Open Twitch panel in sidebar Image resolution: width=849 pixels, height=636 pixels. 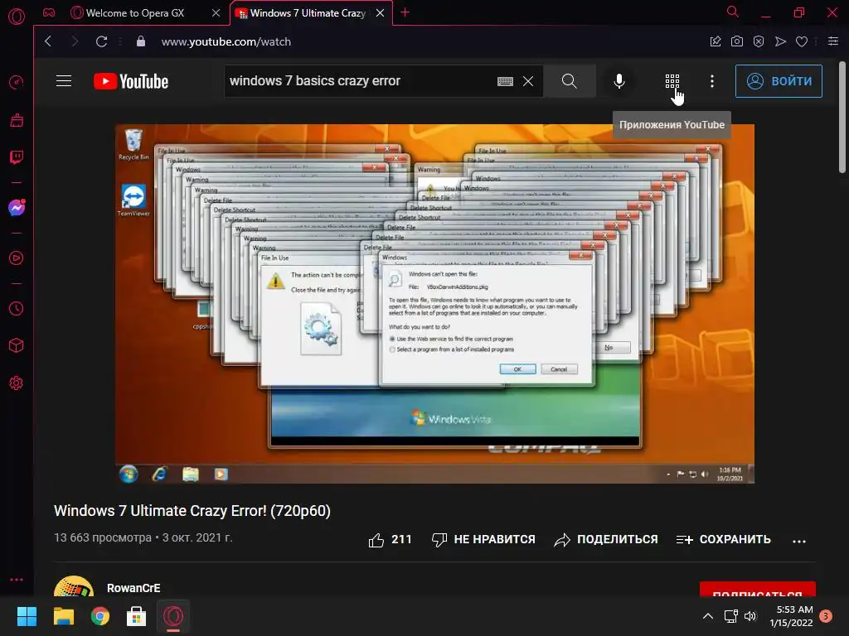tap(17, 157)
